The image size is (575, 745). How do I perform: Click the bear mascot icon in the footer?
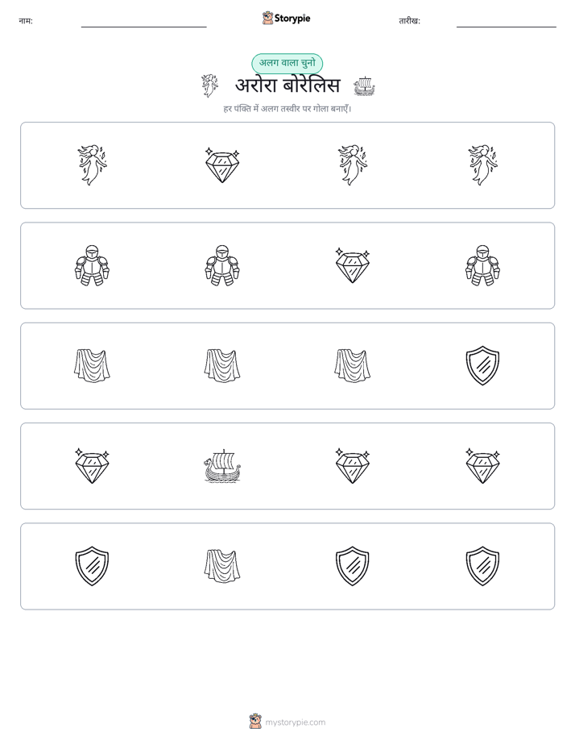(x=255, y=722)
